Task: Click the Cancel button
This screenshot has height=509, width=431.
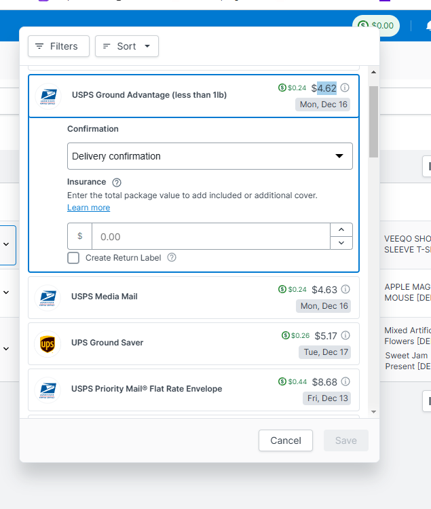Action: click(x=286, y=440)
